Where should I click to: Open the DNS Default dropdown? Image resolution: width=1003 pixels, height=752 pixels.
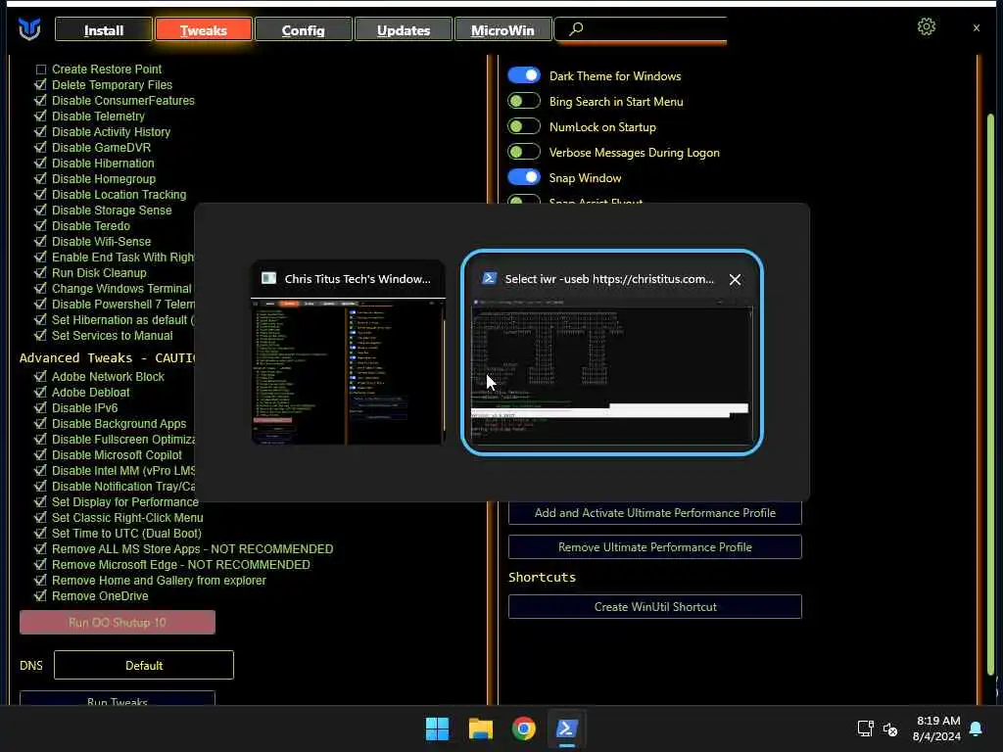pyautogui.click(x=144, y=665)
